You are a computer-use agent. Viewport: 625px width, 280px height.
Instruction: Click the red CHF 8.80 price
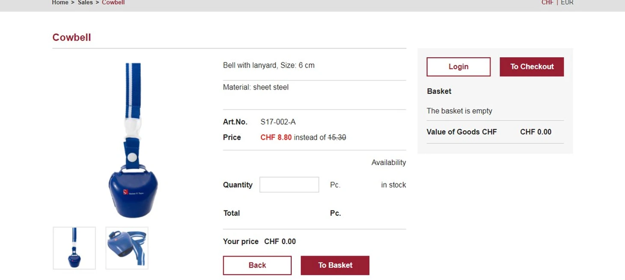[x=276, y=137]
